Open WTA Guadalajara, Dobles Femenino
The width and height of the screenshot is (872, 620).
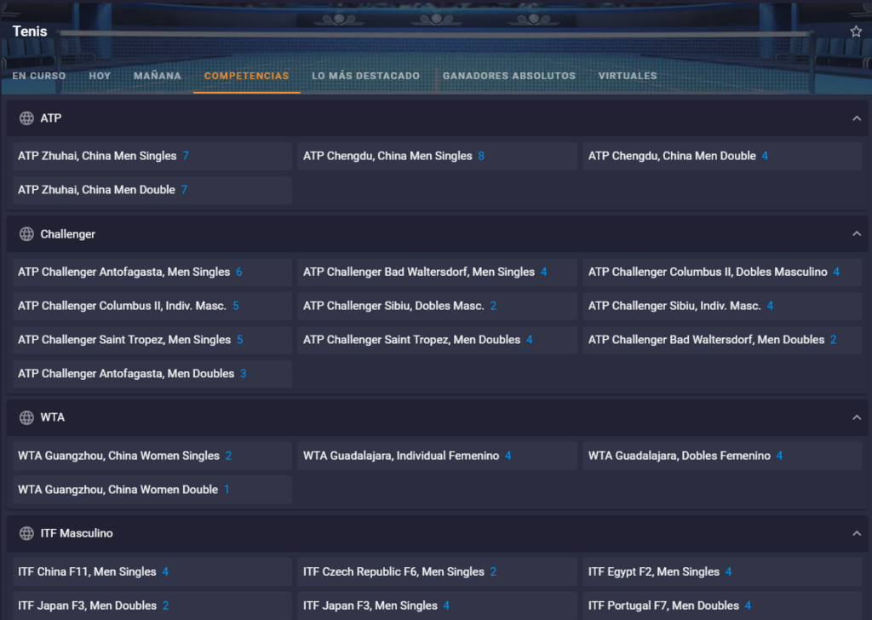click(x=722, y=456)
